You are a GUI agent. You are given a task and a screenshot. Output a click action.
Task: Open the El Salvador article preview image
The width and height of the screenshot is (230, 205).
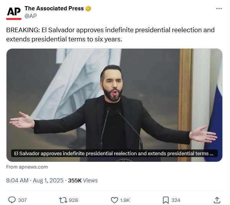coord(114,100)
